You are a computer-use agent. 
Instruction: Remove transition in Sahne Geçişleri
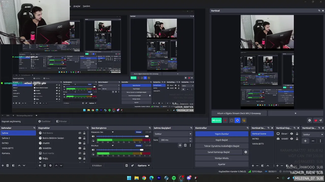[x=185, y=145]
